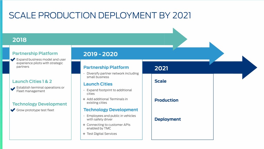Click the bullet dot before "Diversify partner network"
264x149 pixels.
tap(84, 73)
